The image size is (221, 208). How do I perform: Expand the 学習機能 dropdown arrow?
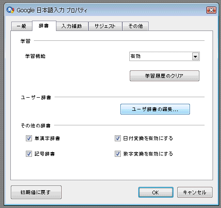click(x=196, y=56)
